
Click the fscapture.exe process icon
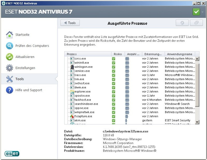click(x=72, y=116)
